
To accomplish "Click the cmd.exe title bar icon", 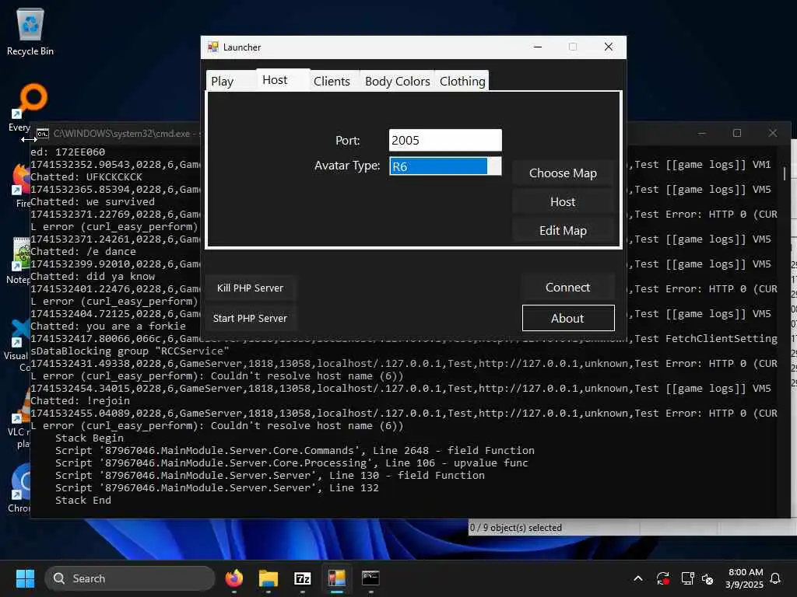I will tap(43, 134).
